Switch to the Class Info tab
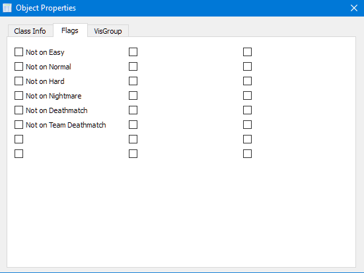The width and height of the screenshot is (364, 273). [30, 31]
